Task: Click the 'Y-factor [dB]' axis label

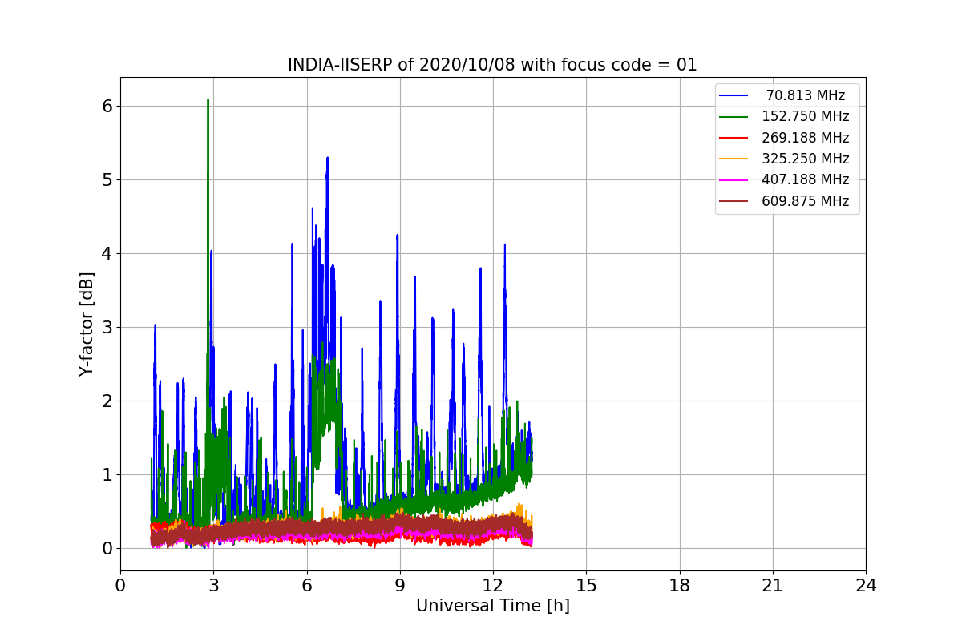Action: (87, 324)
